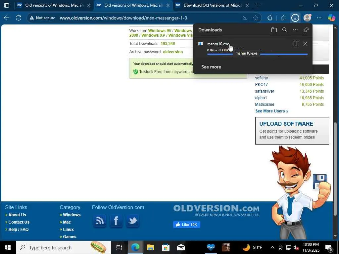Open the Twitter icon in footer
Screen dimensions: 339x254
click(133, 221)
